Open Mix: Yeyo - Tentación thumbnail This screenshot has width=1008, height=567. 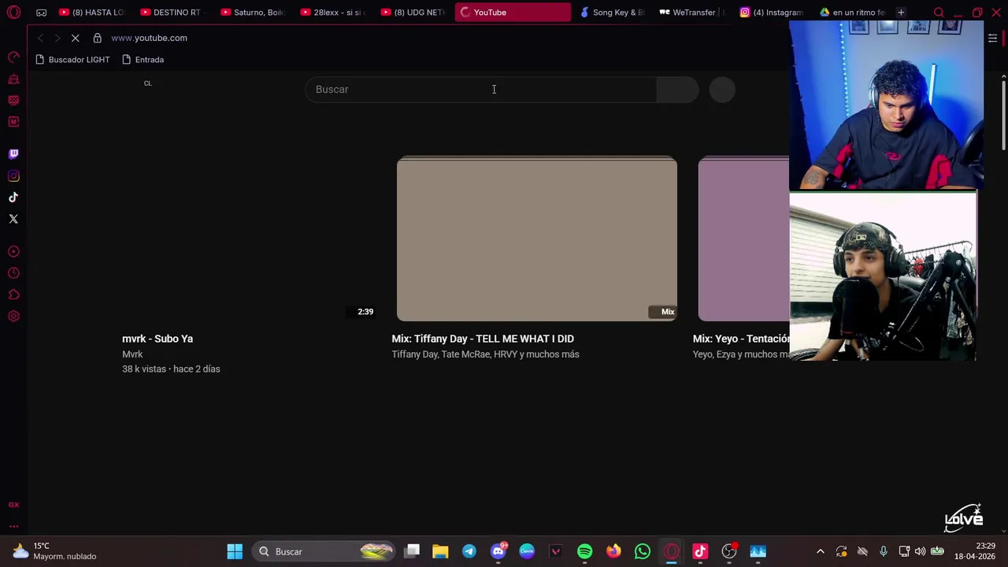click(x=743, y=239)
